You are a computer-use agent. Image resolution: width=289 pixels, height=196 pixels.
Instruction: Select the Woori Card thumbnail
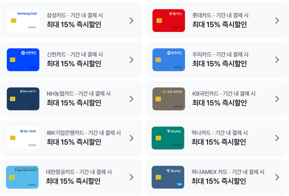[168, 60]
